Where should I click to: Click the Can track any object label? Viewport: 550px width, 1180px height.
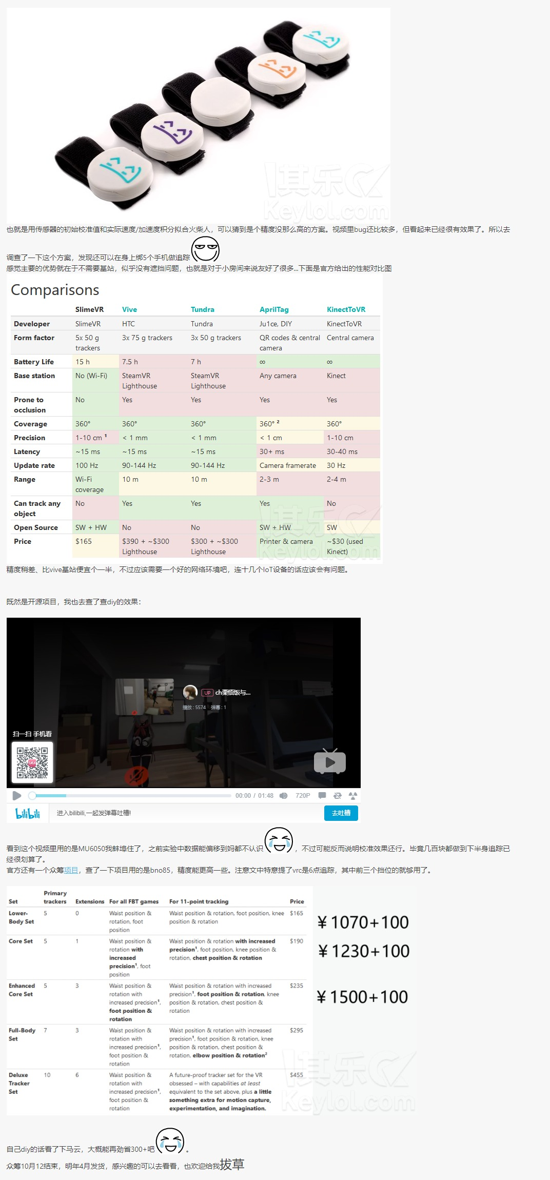pyautogui.click(x=37, y=508)
